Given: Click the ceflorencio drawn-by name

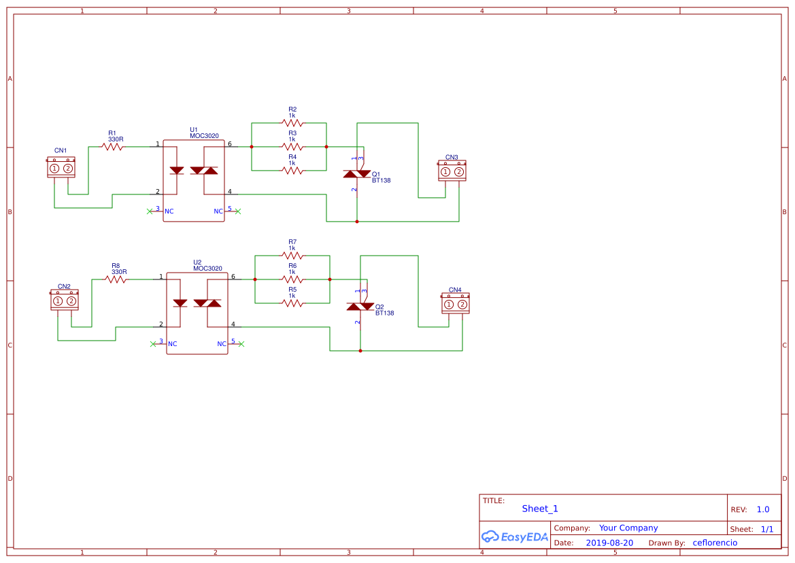Looking at the screenshot, I should coord(715,542).
